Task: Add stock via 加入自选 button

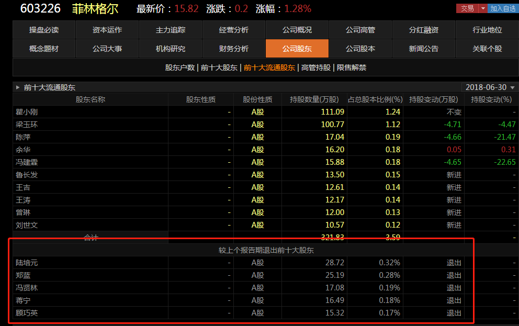Action: pyautogui.click(x=503, y=8)
